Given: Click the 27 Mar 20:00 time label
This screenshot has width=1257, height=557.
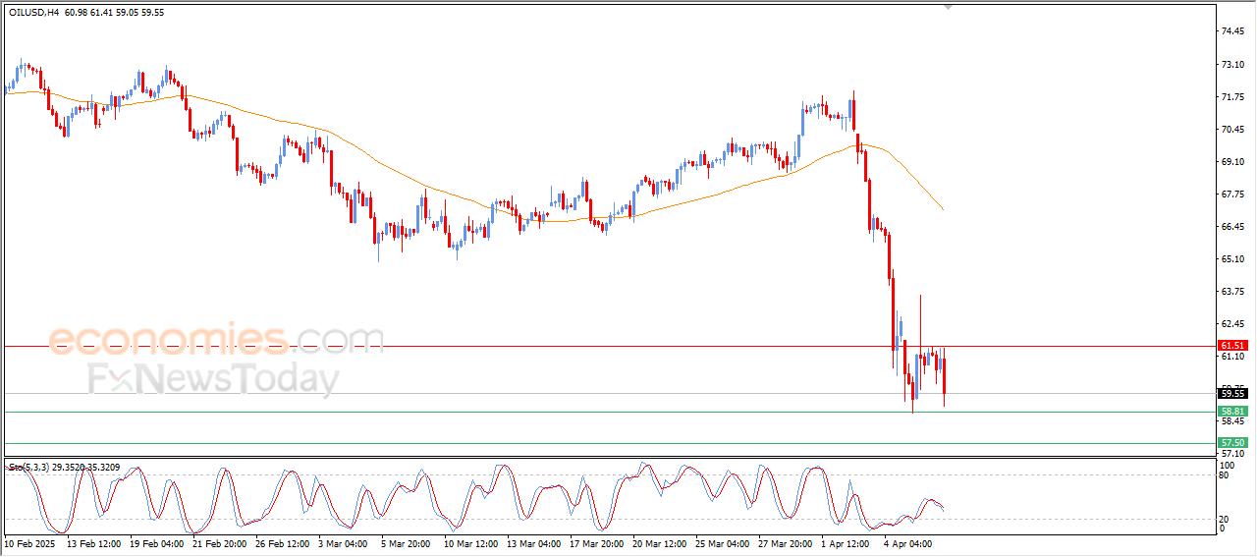Looking at the screenshot, I should point(784,542).
